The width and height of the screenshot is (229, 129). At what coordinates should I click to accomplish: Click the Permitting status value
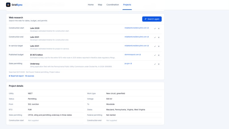coord(32,99)
